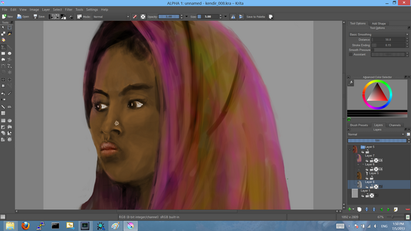411x231 pixels.
Task: Open the Basic Smoothing dropdown
Action: [379, 34]
